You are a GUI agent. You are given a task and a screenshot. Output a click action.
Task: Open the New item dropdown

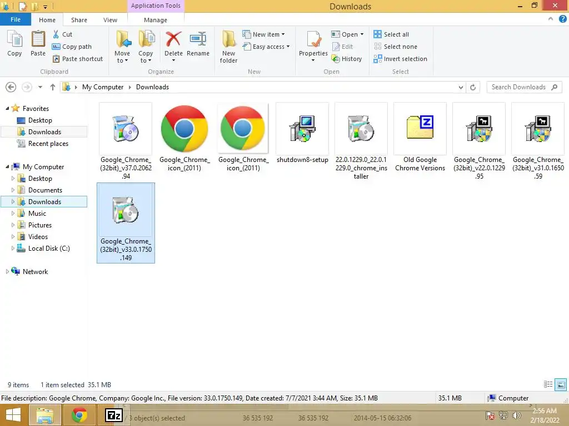(264, 34)
